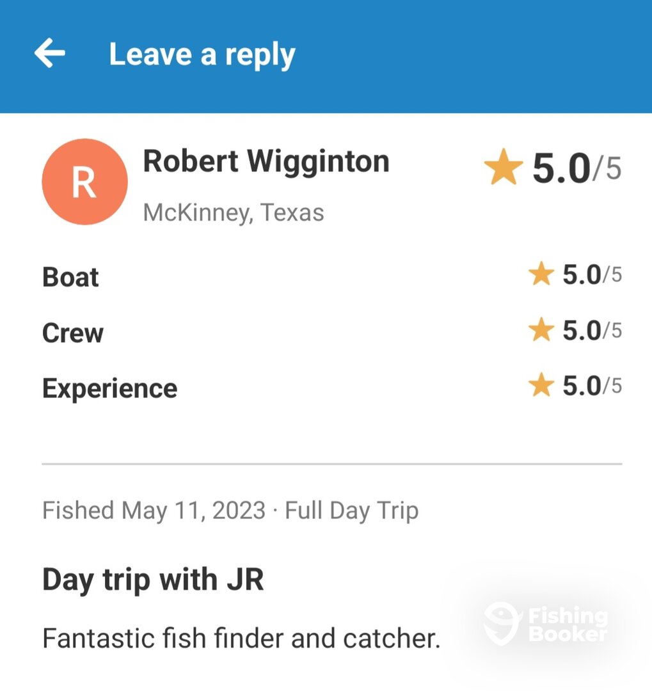Select the Leave a reply header title
This screenshot has width=652, height=691.
tap(202, 54)
